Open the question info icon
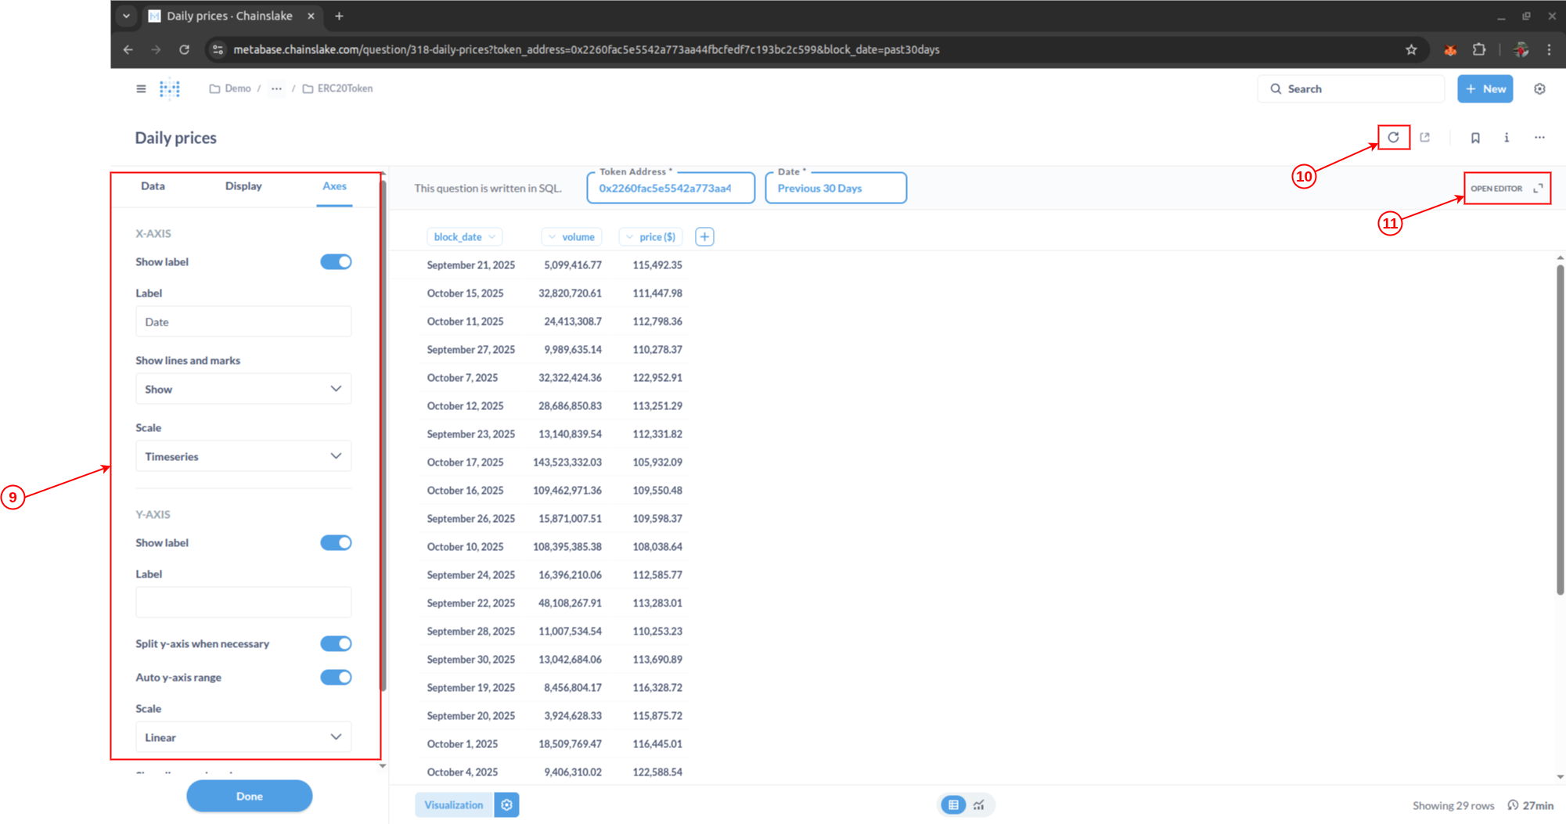 [1507, 138]
